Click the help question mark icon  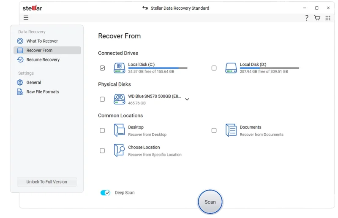point(307,18)
